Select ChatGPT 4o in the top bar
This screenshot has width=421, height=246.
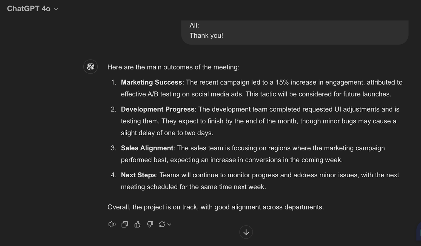29,8
